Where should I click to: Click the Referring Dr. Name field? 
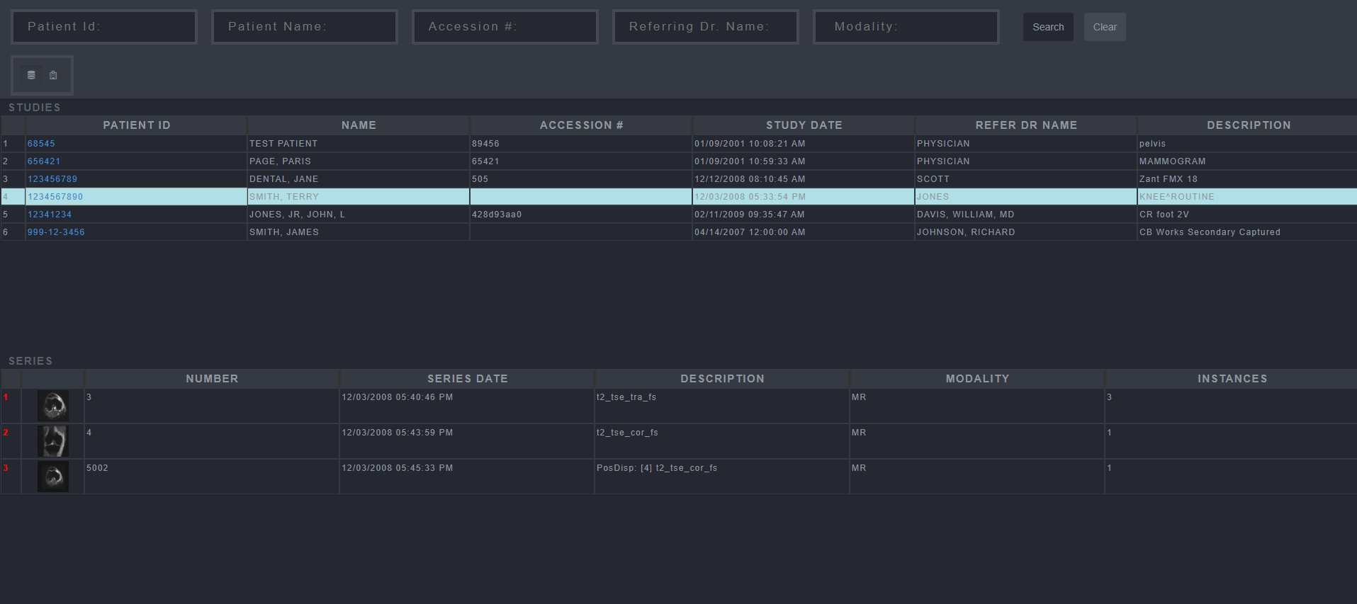(x=706, y=27)
